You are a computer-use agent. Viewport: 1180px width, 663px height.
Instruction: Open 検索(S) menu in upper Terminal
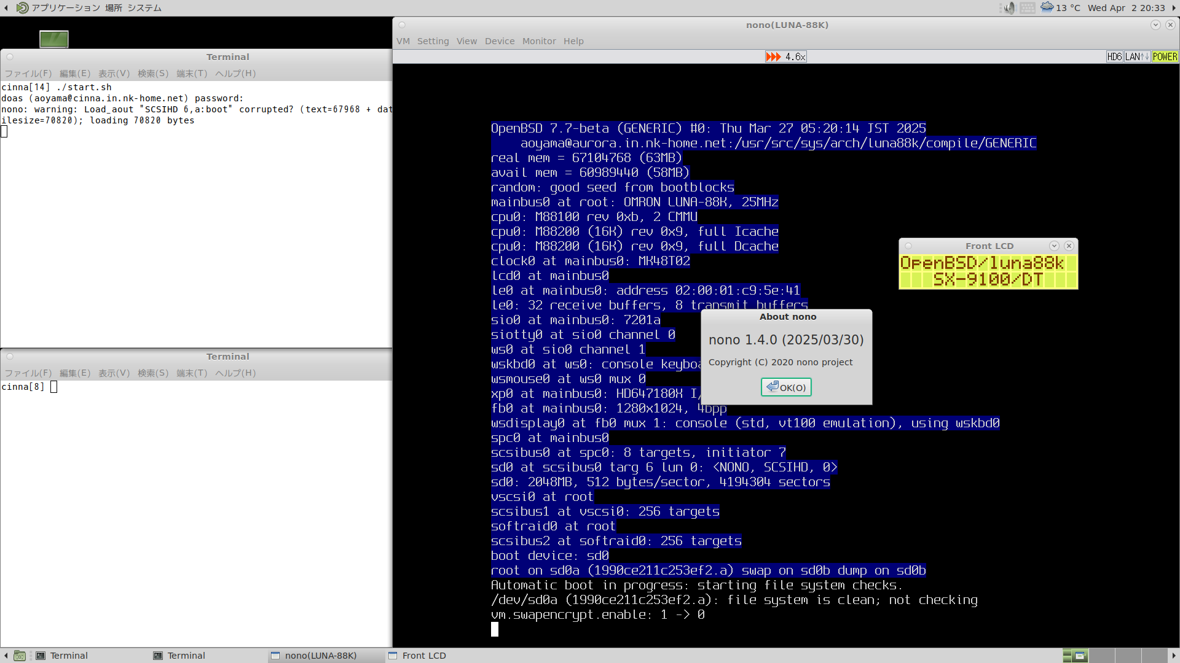point(153,74)
